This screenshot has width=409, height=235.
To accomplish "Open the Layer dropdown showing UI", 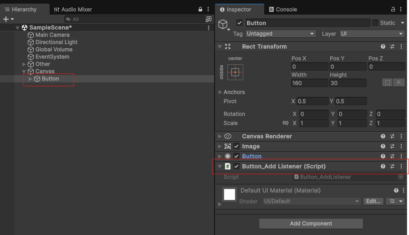I will pos(372,34).
